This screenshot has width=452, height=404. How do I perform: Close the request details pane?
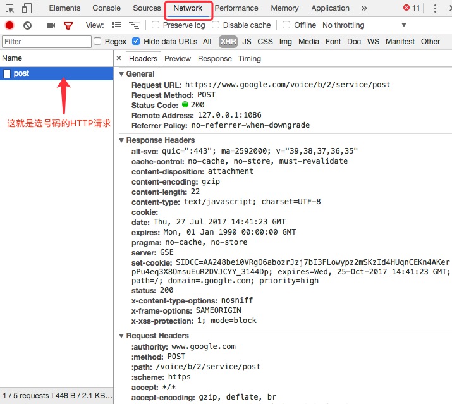(119, 58)
